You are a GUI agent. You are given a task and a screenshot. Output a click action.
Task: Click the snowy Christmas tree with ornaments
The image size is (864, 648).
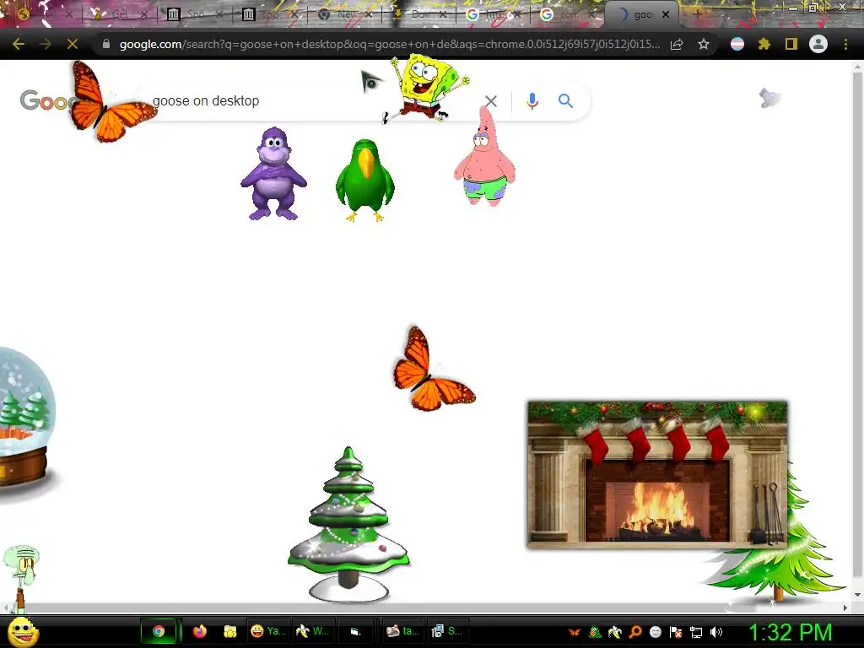(348, 523)
